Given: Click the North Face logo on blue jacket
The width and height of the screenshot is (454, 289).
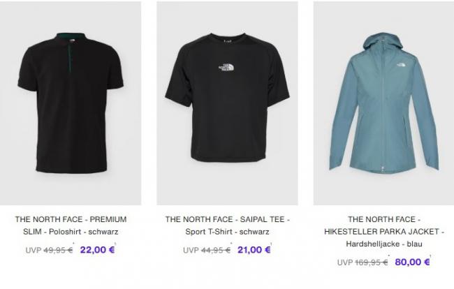Looking at the screenshot, I should (x=401, y=64).
